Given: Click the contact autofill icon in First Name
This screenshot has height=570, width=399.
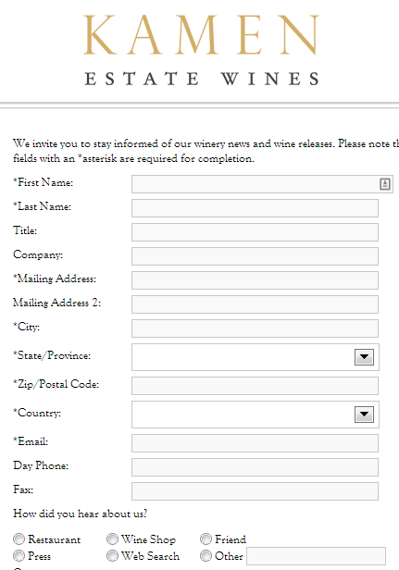Looking at the screenshot, I should [385, 184].
